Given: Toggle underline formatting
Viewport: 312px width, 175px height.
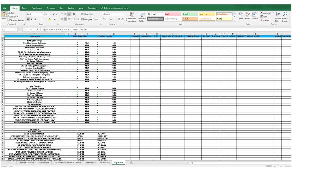Looking at the screenshot, I should 35,19.
